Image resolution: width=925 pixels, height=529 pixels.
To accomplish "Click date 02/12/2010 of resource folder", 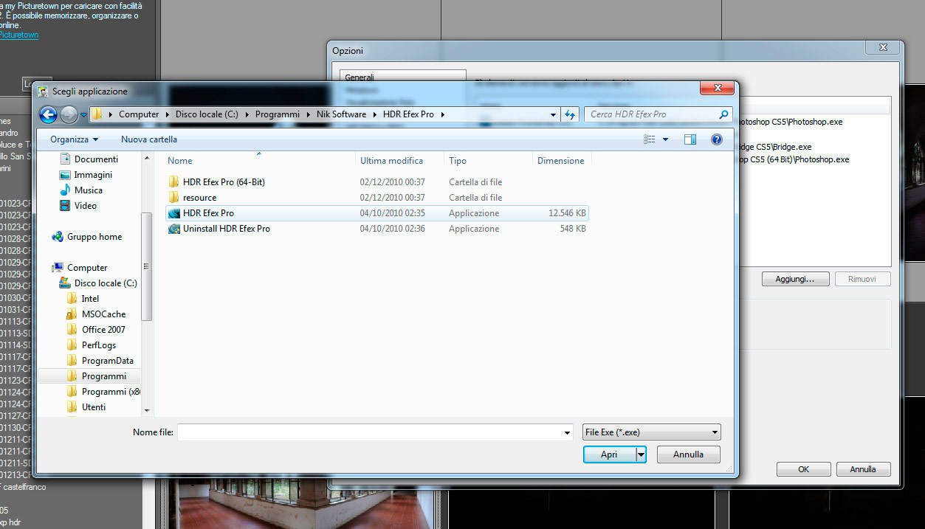I will click(x=393, y=198).
